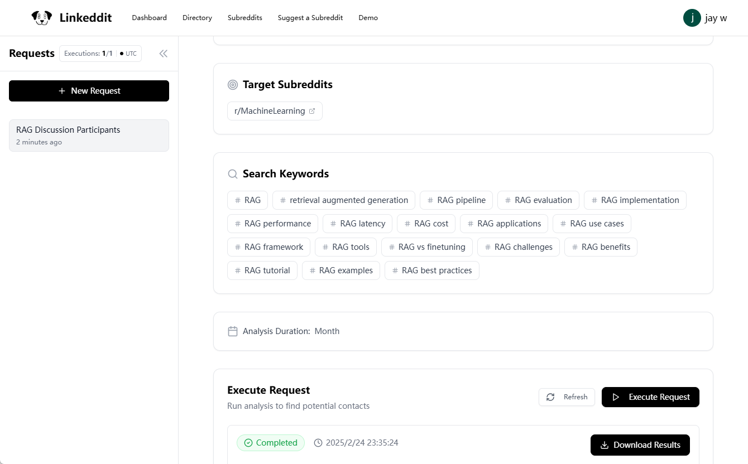Viewport: 748px width, 464px height.
Task: Click the RAG challenges keyword tag
Action: (519, 247)
